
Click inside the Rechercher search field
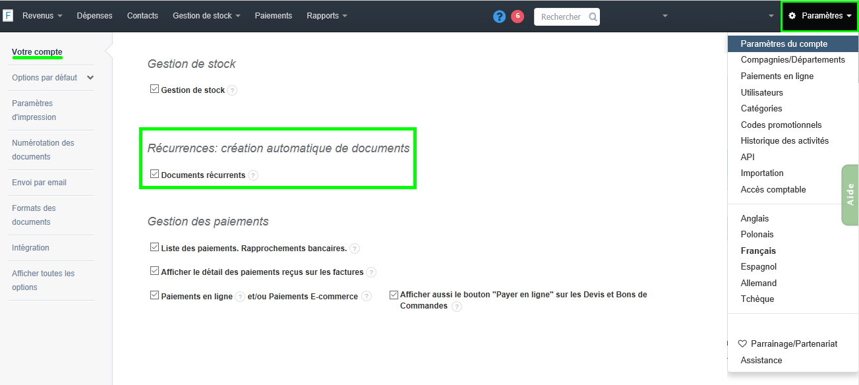tap(564, 16)
